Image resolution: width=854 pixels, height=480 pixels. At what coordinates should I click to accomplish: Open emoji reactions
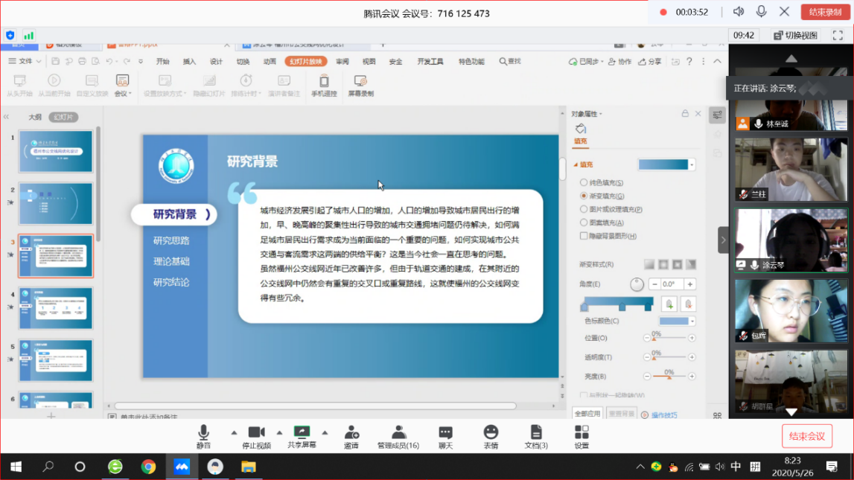tap(491, 436)
